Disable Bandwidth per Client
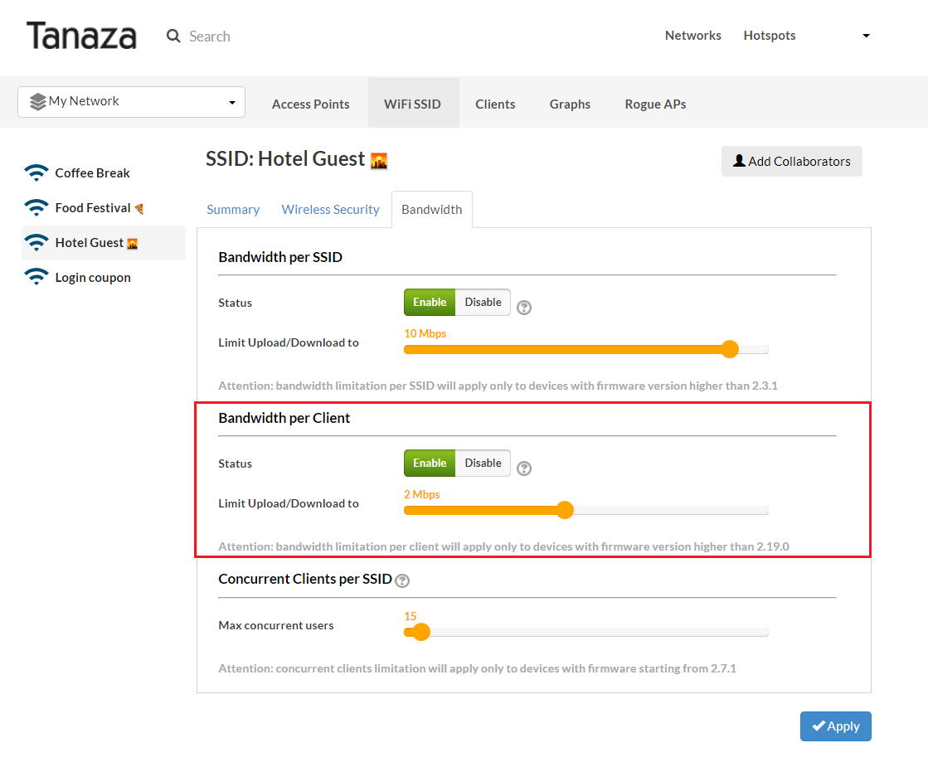The image size is (928, 767). click(x=483, y=463)
